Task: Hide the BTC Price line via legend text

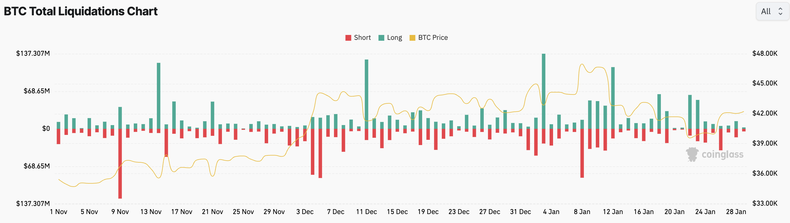Action: point(433,38)
